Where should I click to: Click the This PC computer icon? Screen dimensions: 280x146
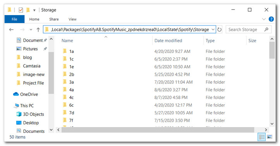[16, 106]
